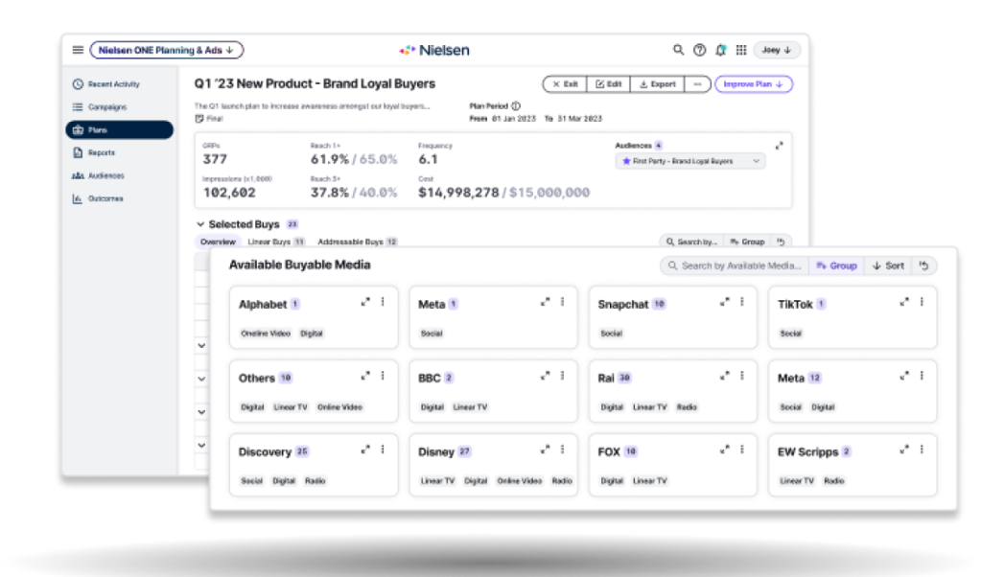
Task: Reset the Selected Buys view
Action: [781, 242]
